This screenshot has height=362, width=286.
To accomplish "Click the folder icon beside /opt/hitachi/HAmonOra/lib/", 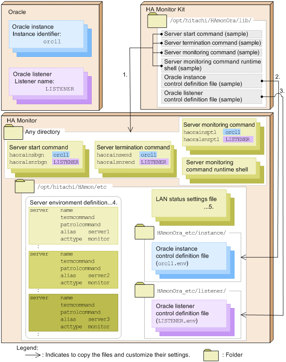I will point(157,20).
